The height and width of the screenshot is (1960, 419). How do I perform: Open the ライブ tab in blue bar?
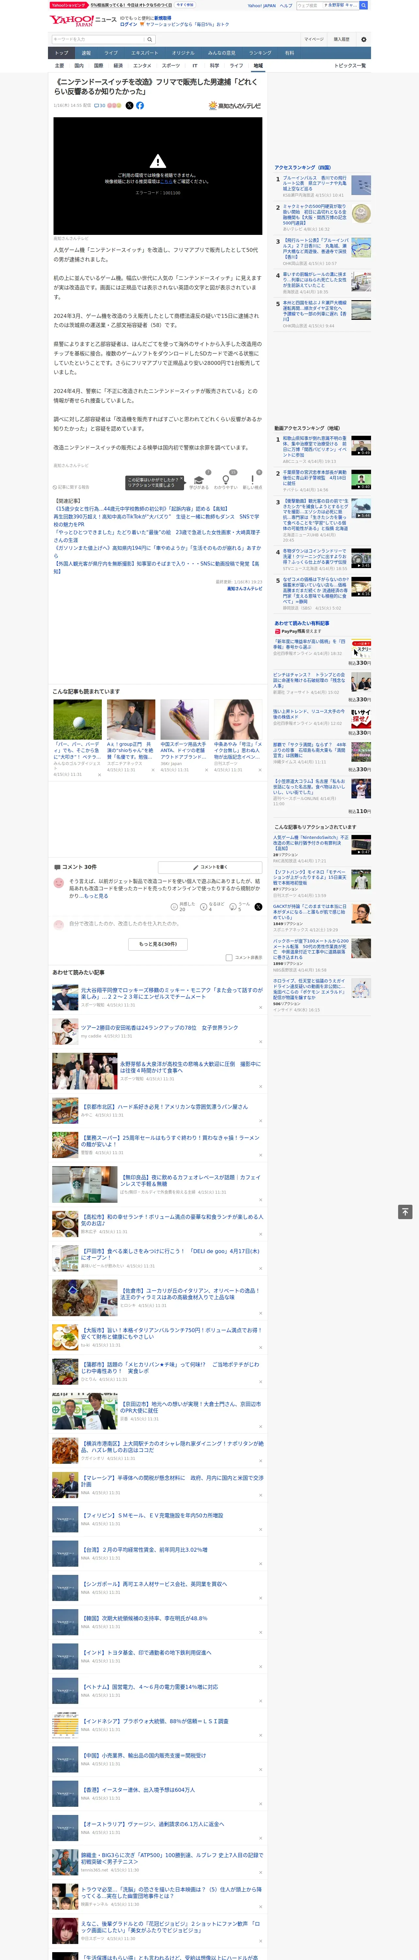click(x=111, y=53)
